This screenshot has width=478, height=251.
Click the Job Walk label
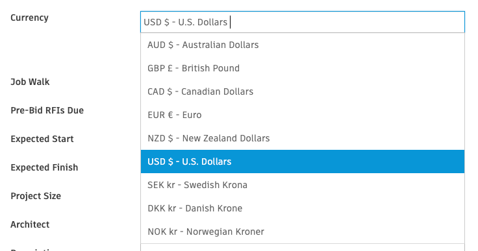click(x=30, y=82)
